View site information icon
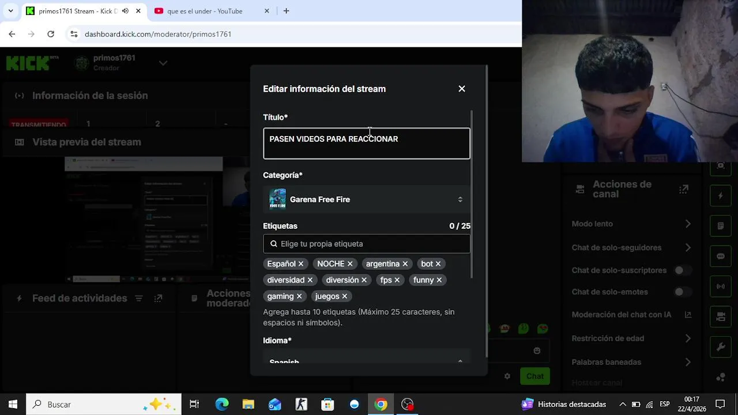 pos(74,34)
